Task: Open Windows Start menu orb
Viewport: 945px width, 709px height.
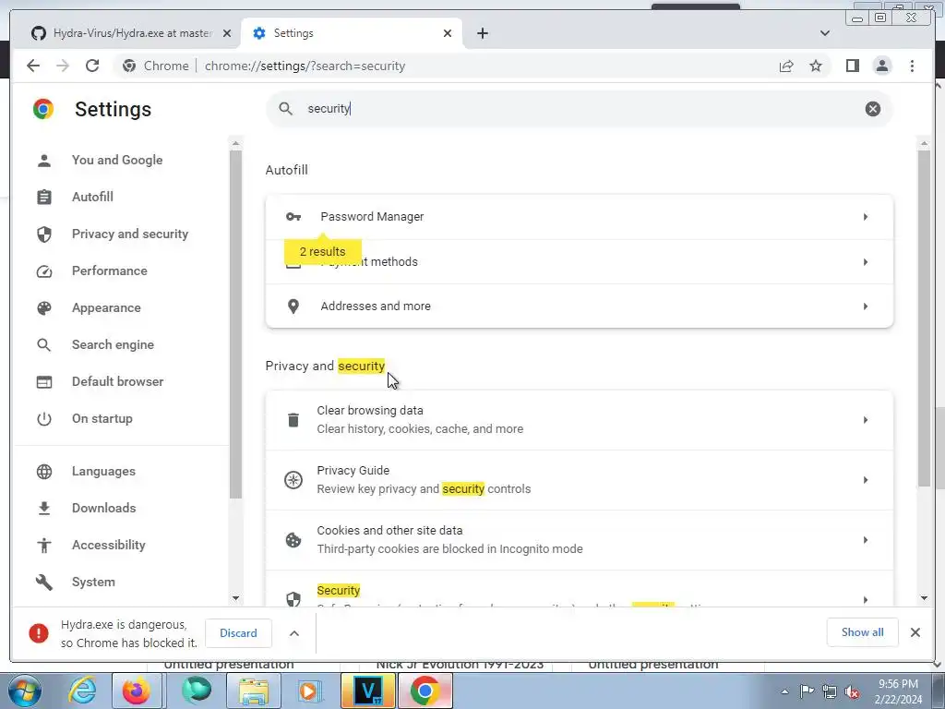Action: pyautogui.click(x=24, y=691)
